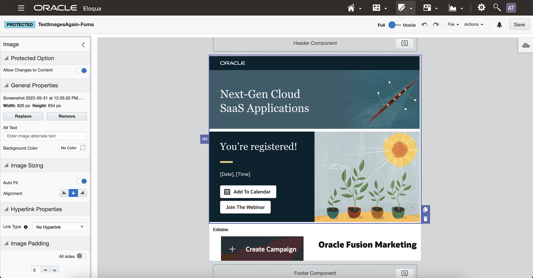Increase padding value with up arrow
This screenshot has height=278, width=533.
[45, 270]
